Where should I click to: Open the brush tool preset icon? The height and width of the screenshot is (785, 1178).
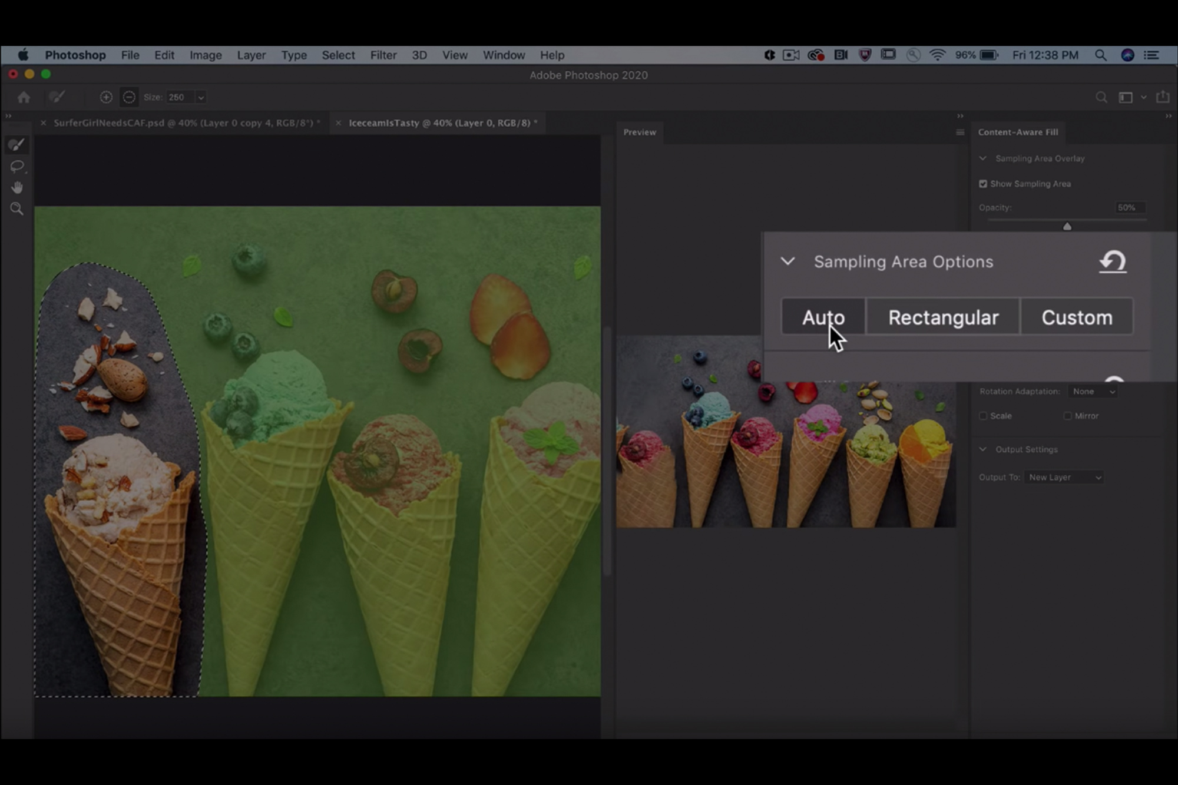pos(57,97)
